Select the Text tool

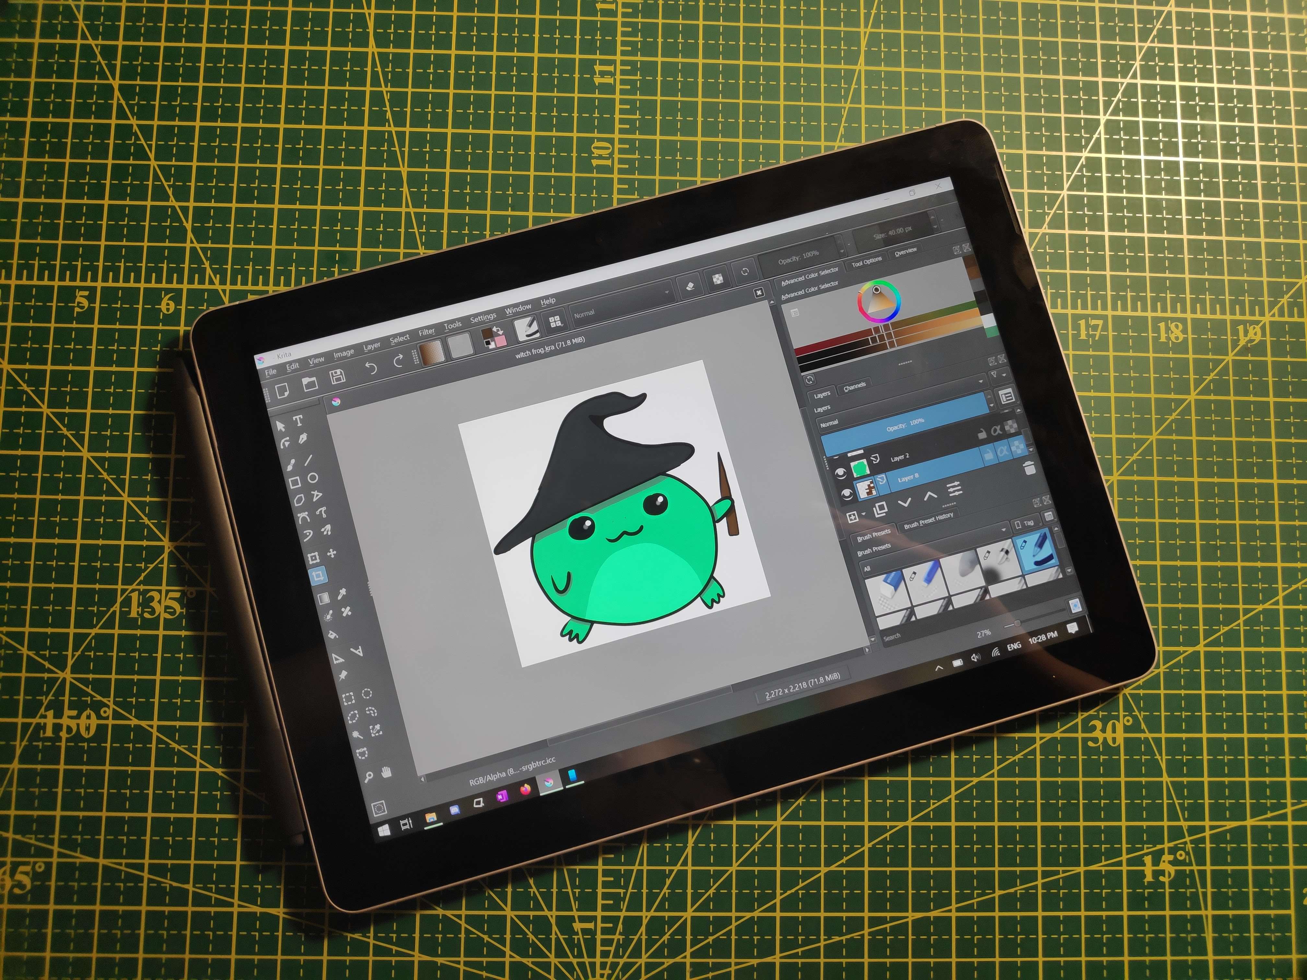click(299, 420)
